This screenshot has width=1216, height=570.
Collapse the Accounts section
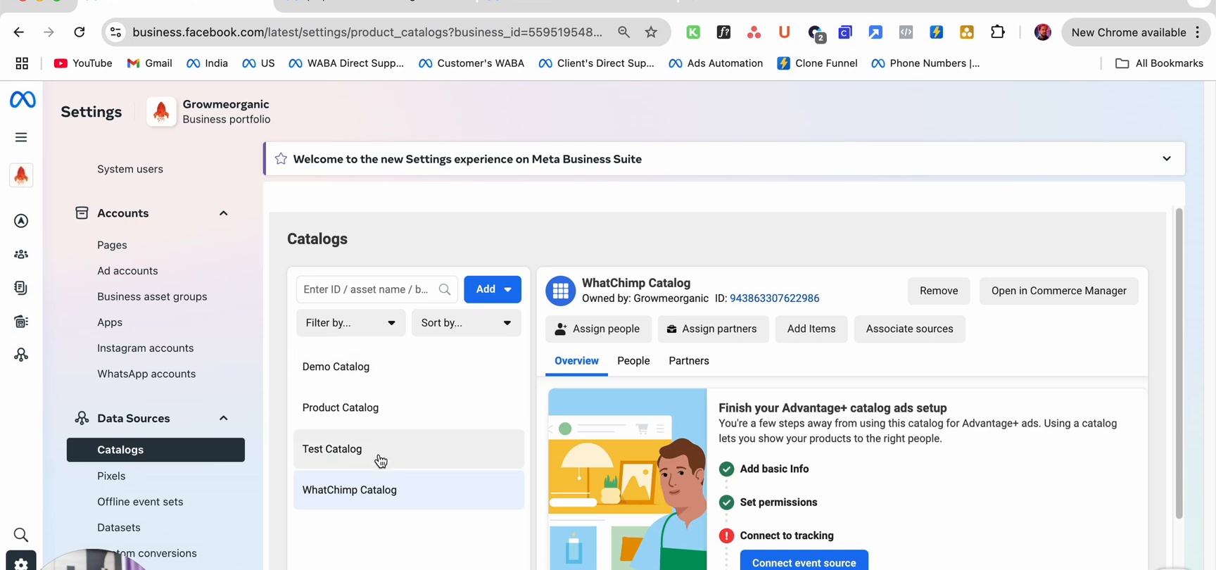point(223,213)
